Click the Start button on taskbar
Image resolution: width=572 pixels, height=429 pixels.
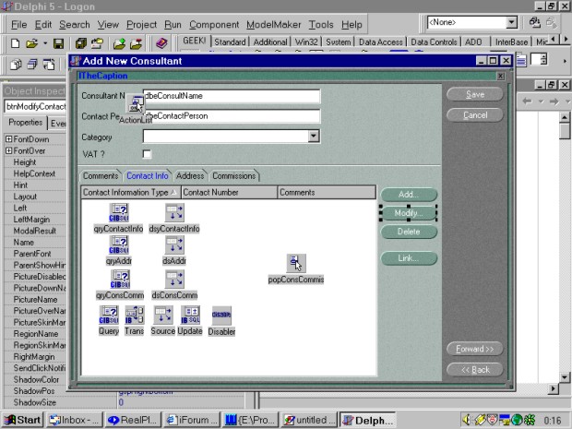(22, 420)
